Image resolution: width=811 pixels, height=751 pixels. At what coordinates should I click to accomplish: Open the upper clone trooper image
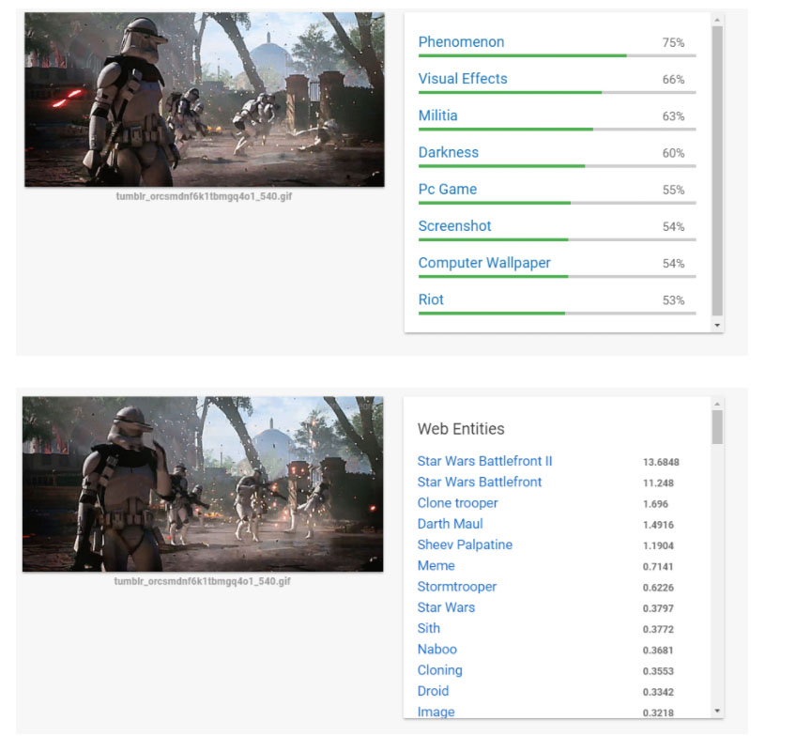pos(205,100)
